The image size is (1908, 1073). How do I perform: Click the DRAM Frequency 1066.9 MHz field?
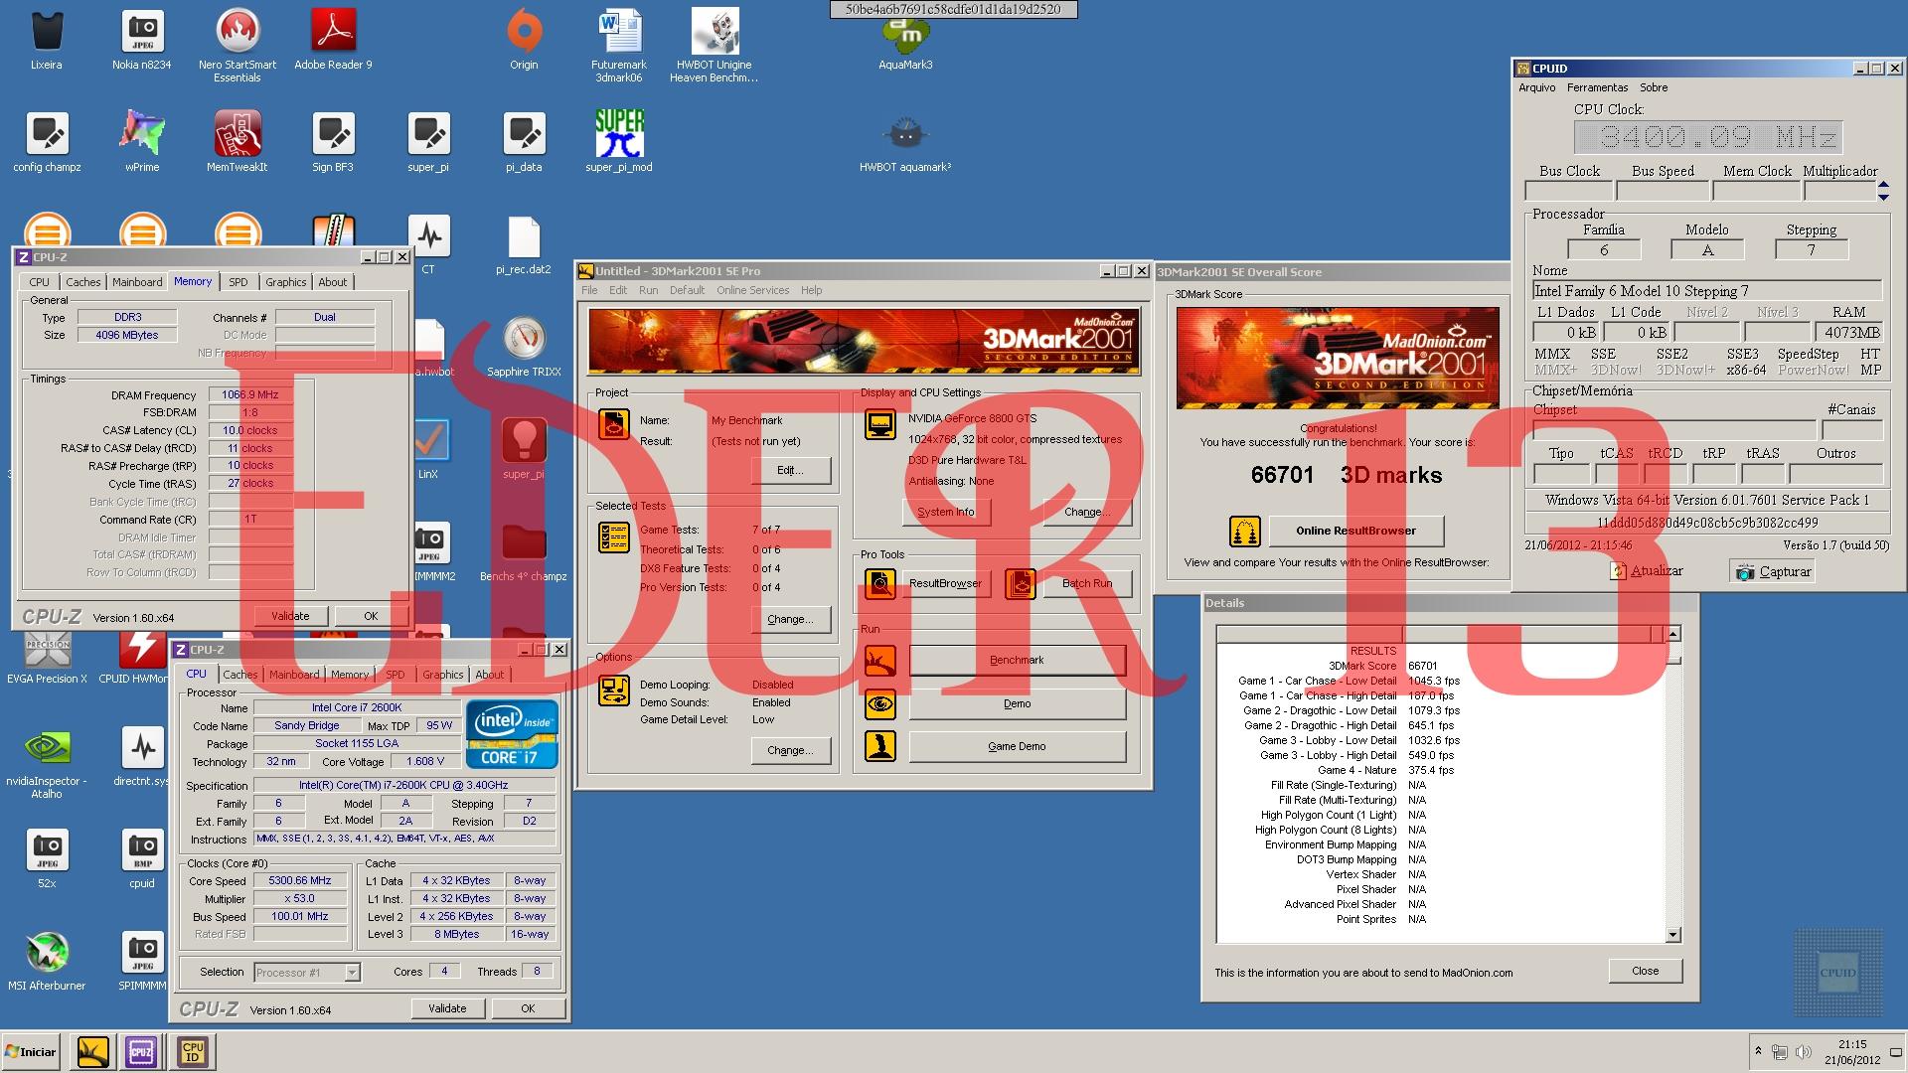tap(250, 395)
